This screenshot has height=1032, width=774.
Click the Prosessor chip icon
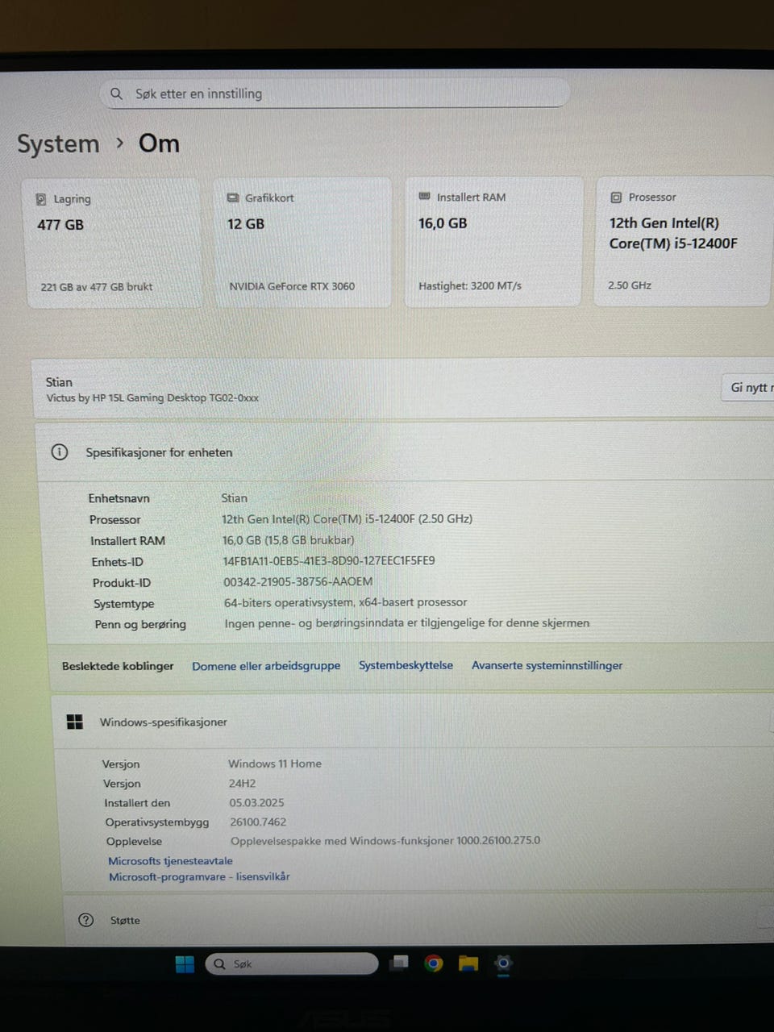pos(616,197)
